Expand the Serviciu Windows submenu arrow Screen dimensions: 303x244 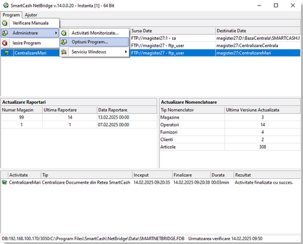tap(126, 52)
